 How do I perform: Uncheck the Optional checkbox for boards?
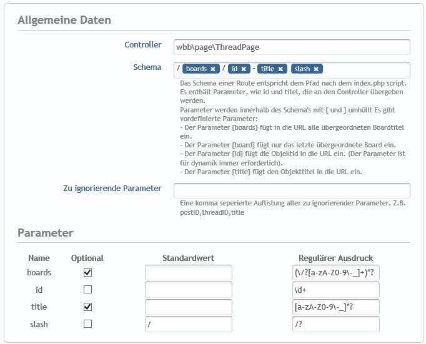coord(87,273)
